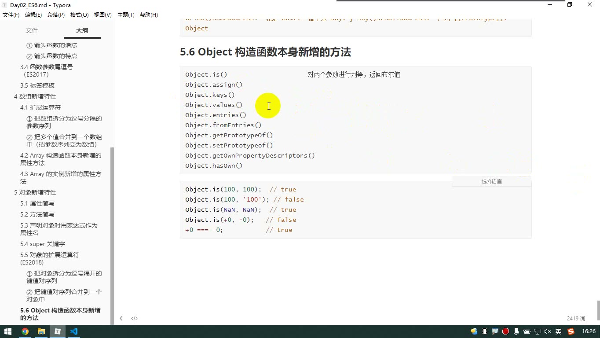Place cursor on Object.setPrototypeof() line
This screenshot has height=338, width=600.
tap(229, 145)
